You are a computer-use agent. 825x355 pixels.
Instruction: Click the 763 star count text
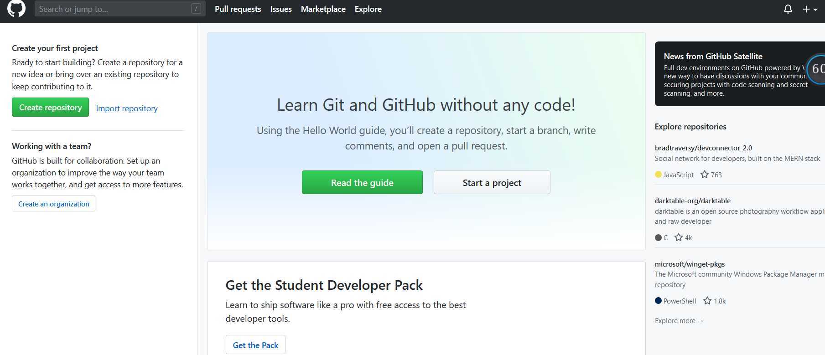click(x=716, y=175)
